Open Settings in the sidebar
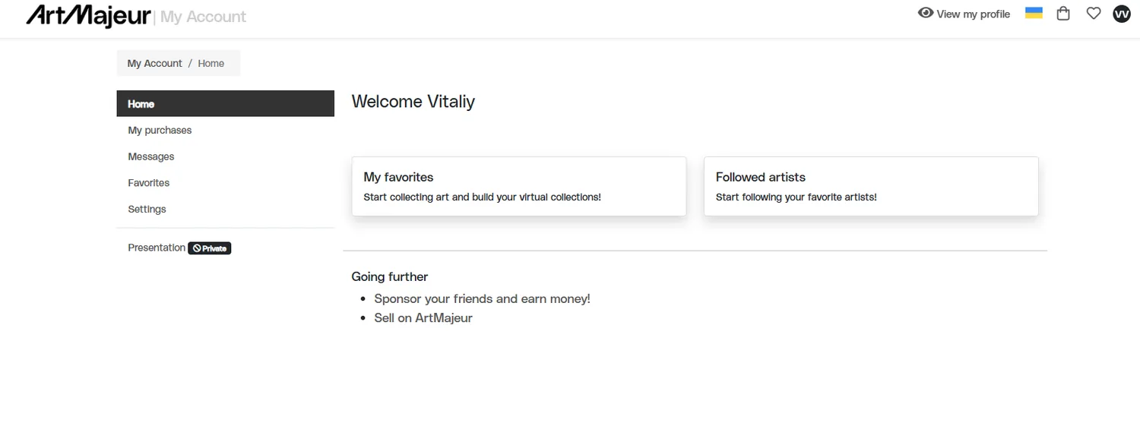1140x426 pixels. pos(147,209)
